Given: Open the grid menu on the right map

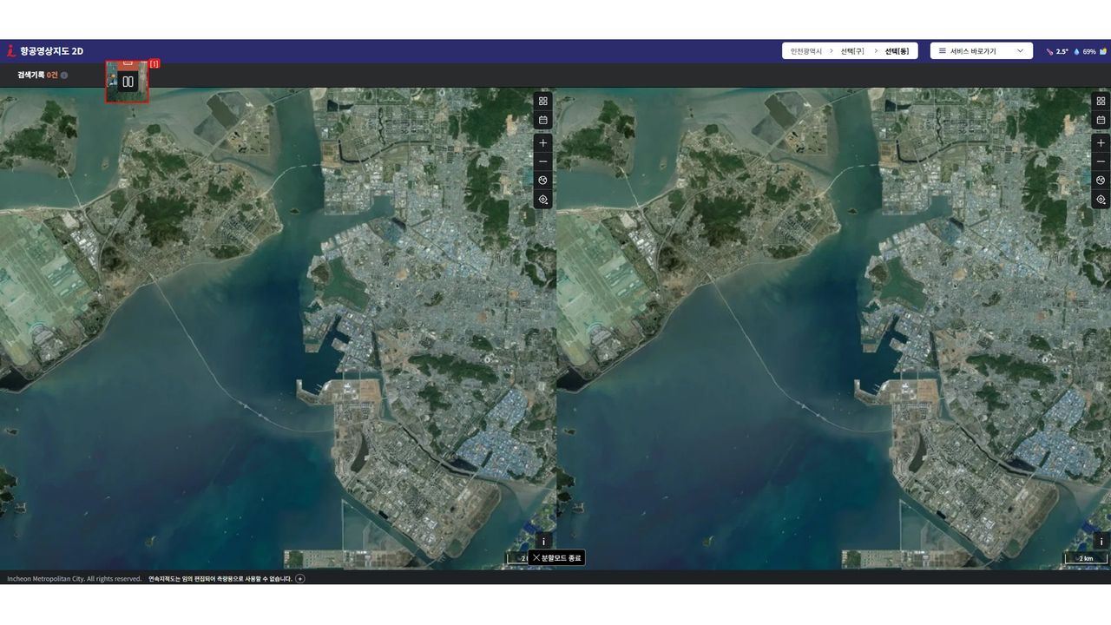Looking at the screenshot, I should pyautogui.click(x=1101, y=101).
